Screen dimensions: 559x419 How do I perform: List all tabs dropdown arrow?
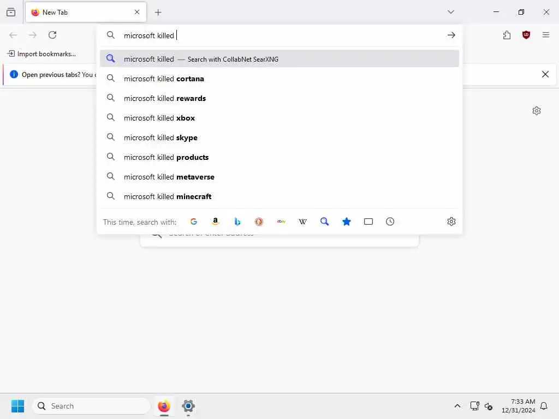[451, 12]
